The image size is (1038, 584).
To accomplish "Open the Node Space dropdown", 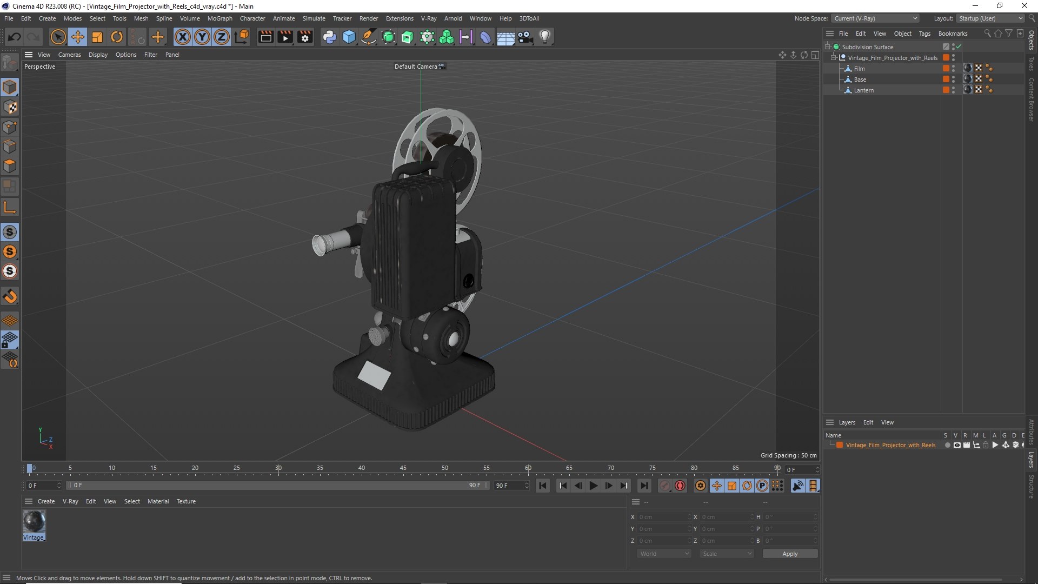I will tap(875, 18).
